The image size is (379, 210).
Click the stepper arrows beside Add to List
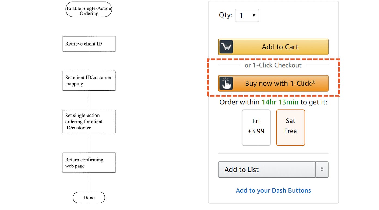pos(322,170)
